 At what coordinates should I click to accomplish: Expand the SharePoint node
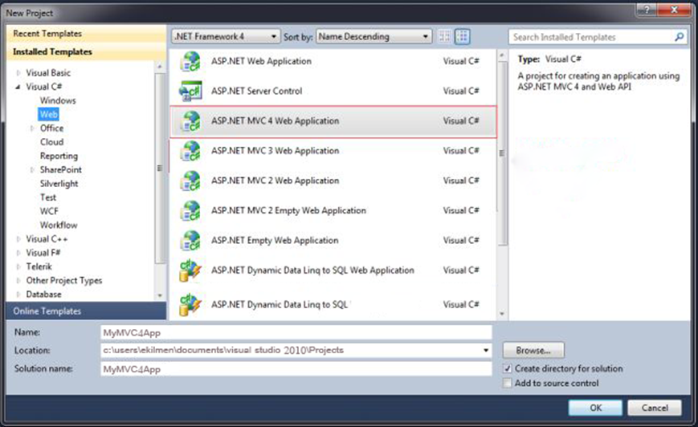tap(32, 170)
